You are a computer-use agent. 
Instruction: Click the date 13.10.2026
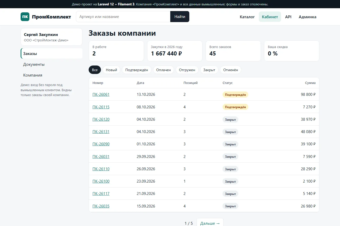tap(146, 95)
